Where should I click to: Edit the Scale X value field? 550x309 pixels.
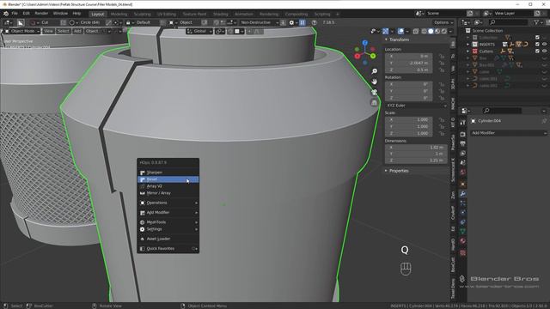(x=409, y=120)
